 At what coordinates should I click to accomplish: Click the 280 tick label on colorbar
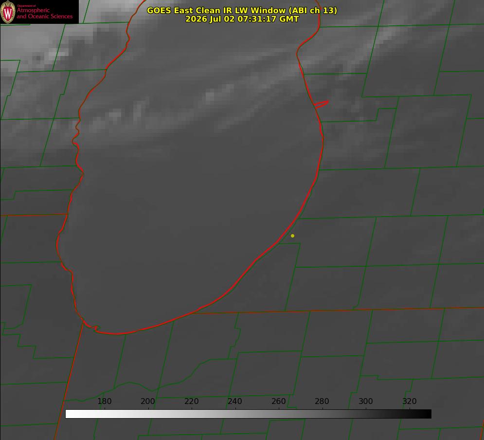click(322, 401)
